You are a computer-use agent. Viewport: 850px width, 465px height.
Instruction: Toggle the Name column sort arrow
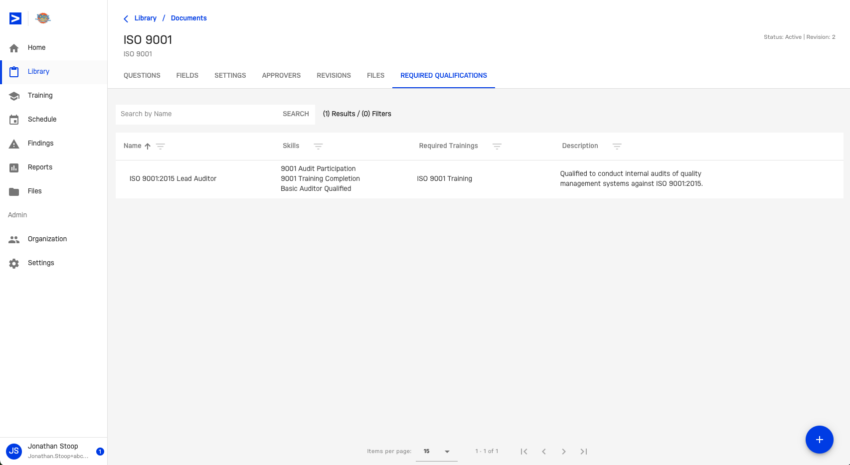click(148, 146)
